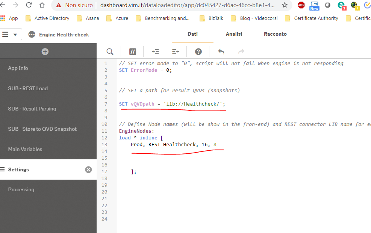371x233 pixels.
Task: Toggle comment on selected script lines
Action: (x=132, y=51)
